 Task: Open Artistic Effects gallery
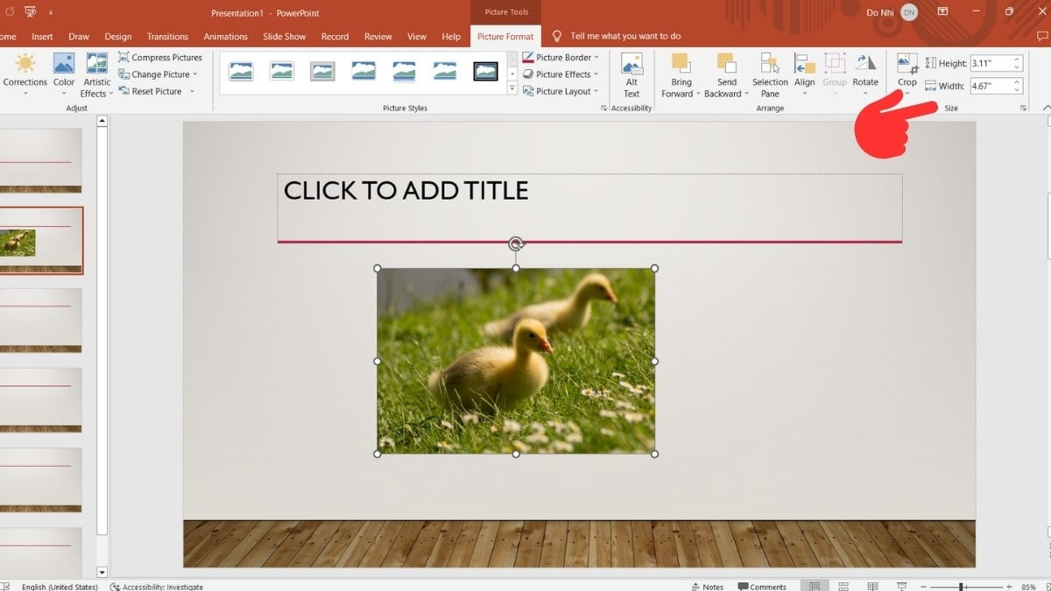pyautogui.click(x=96, y=74)
